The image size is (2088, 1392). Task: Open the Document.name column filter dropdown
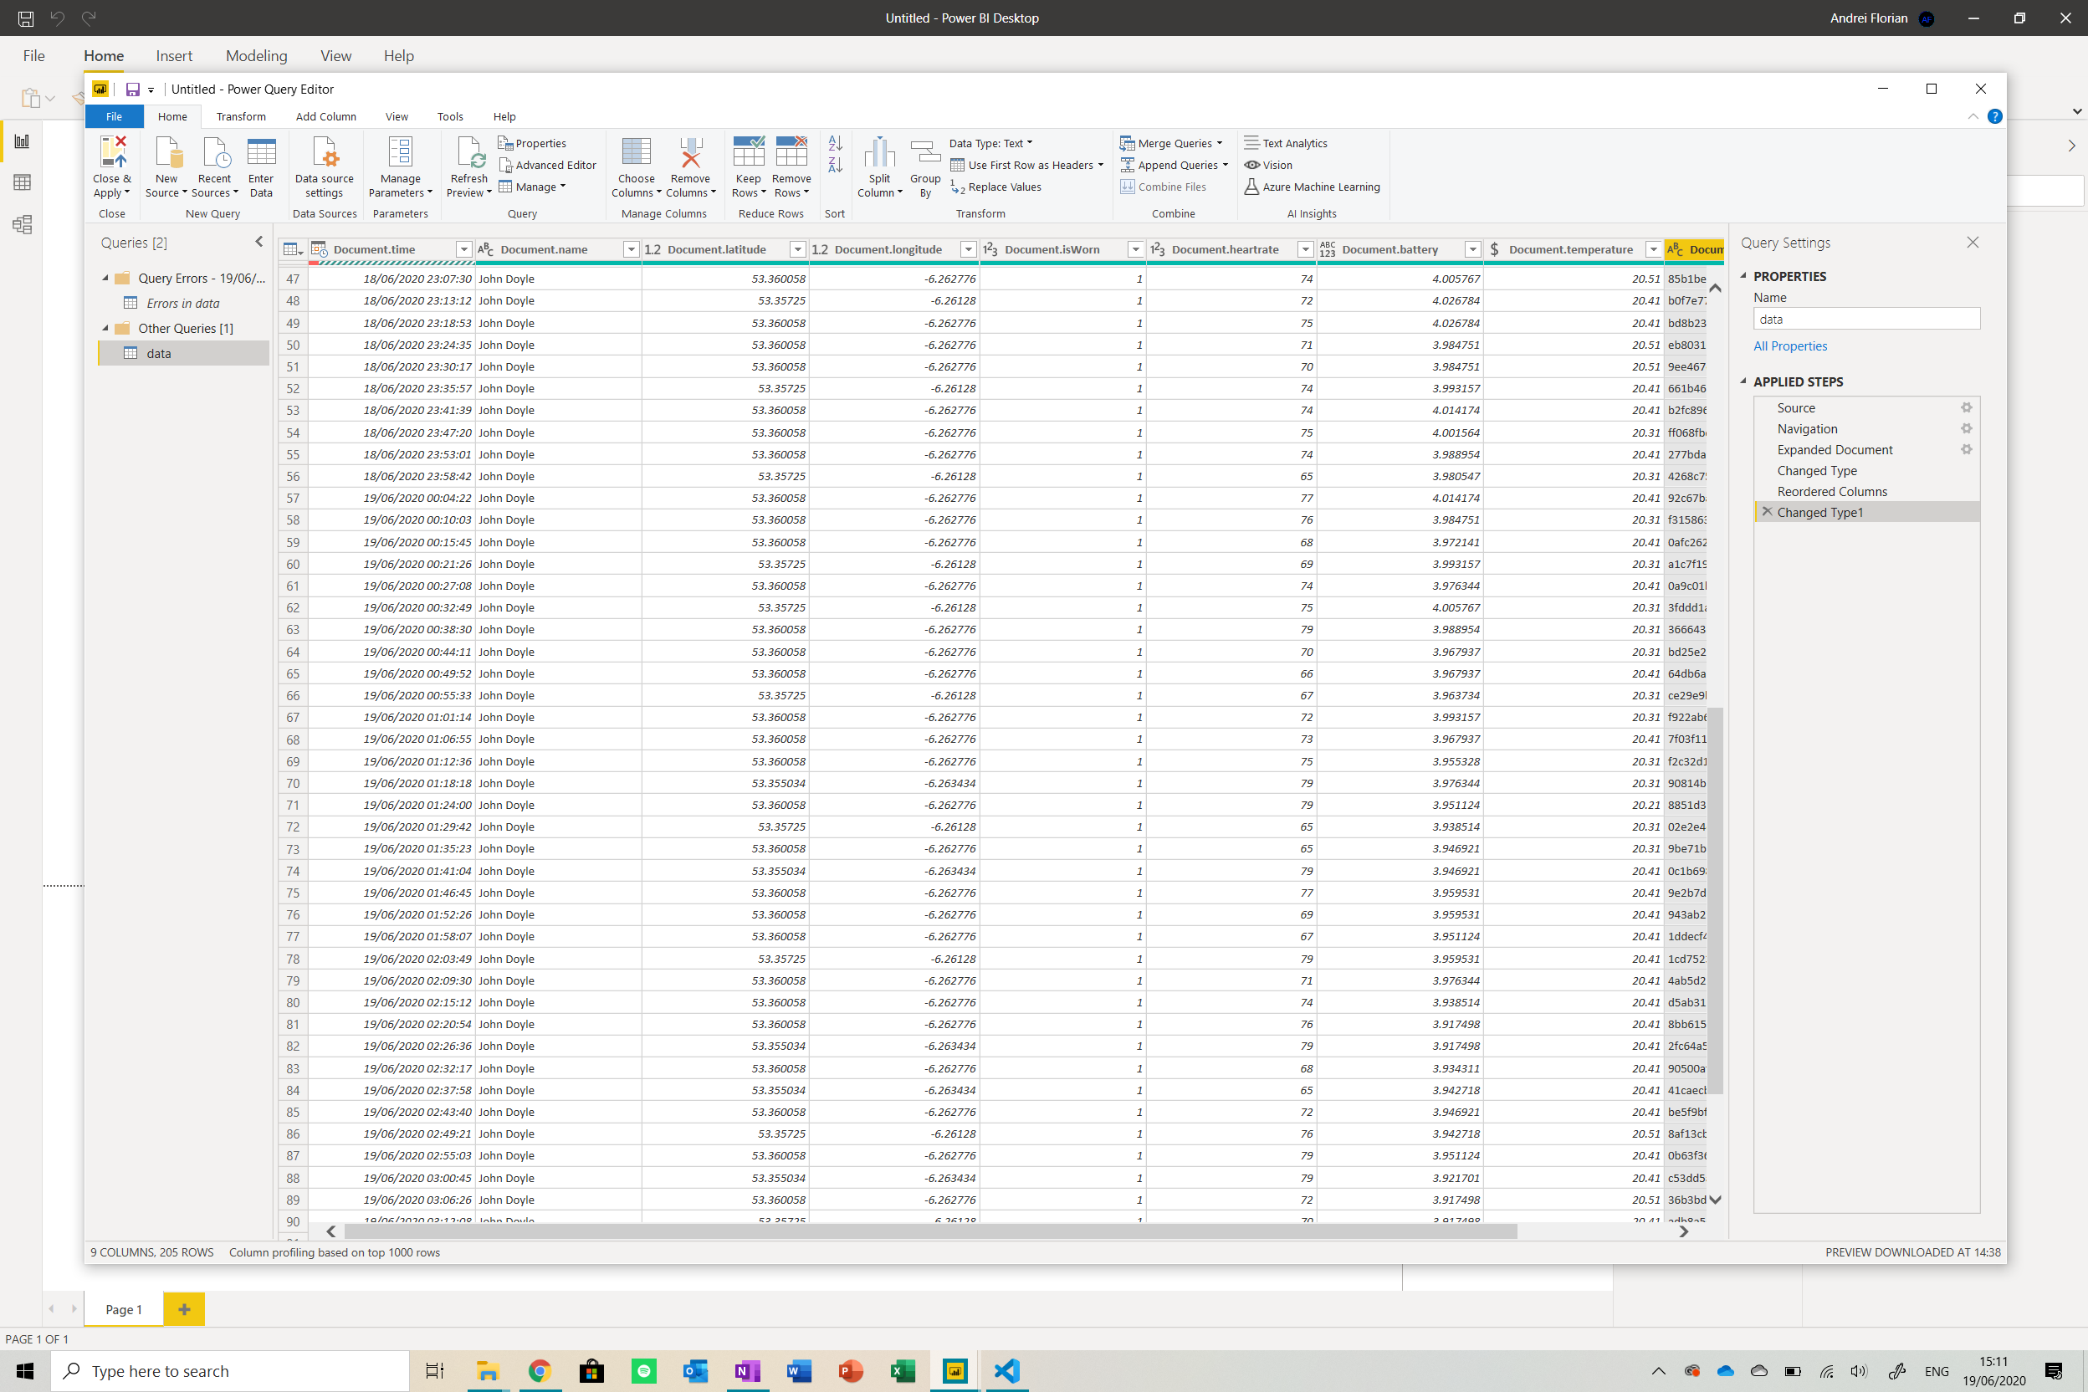(632, 249)
